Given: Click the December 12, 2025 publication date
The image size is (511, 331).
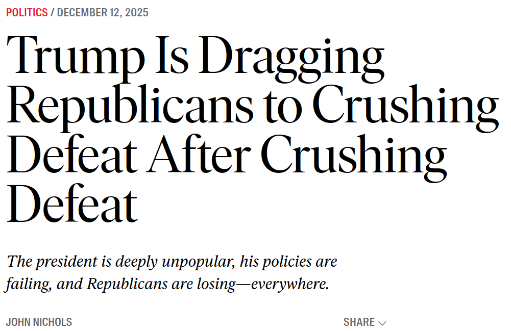Looking at the screenshot, I should pyautogui.click(x=103, y=13).
